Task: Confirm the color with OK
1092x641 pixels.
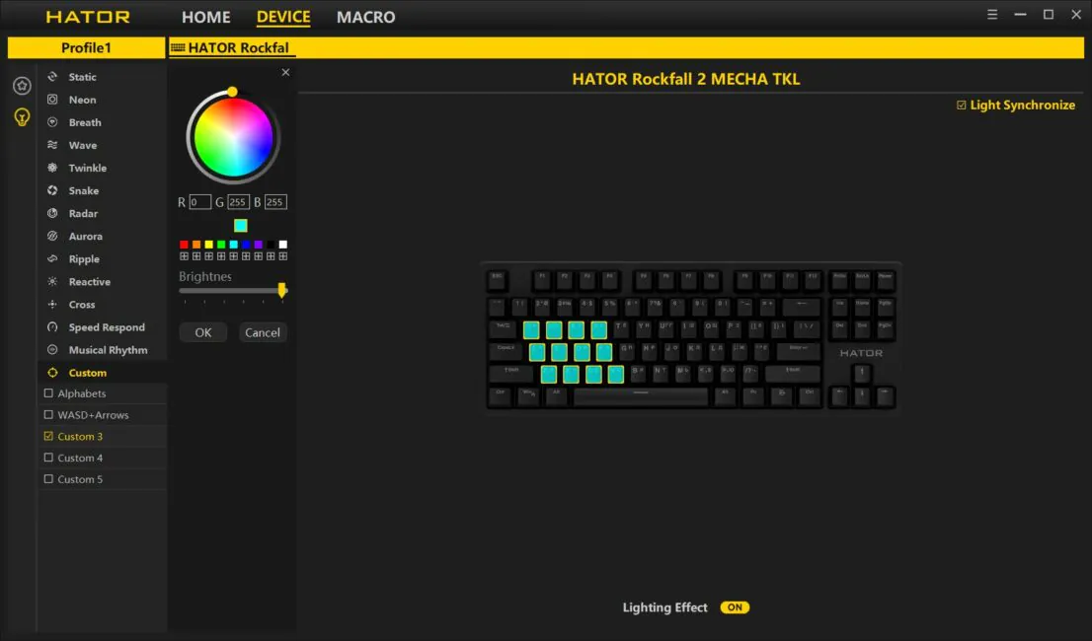Action: [x=202, y=332]
